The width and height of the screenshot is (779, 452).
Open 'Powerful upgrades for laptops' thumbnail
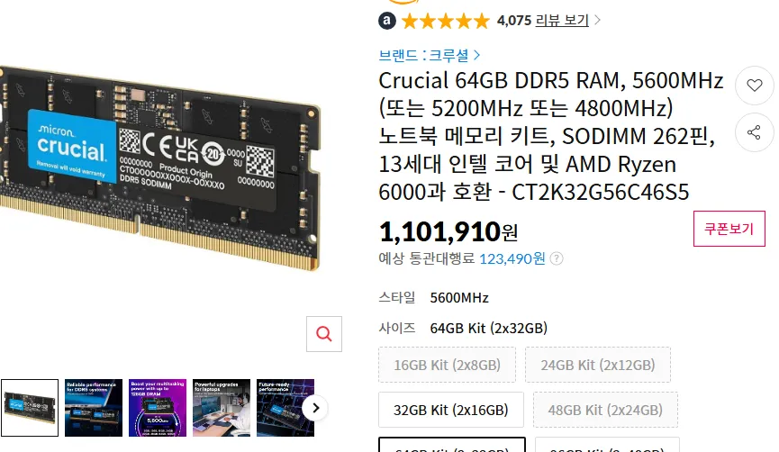click(222, 408)
